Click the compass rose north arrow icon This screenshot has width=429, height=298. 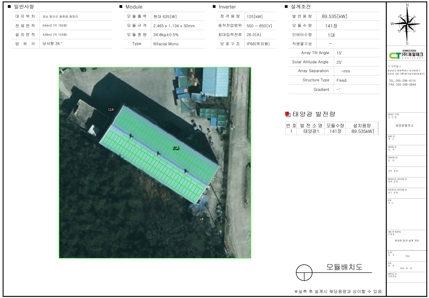pos(407,24)
